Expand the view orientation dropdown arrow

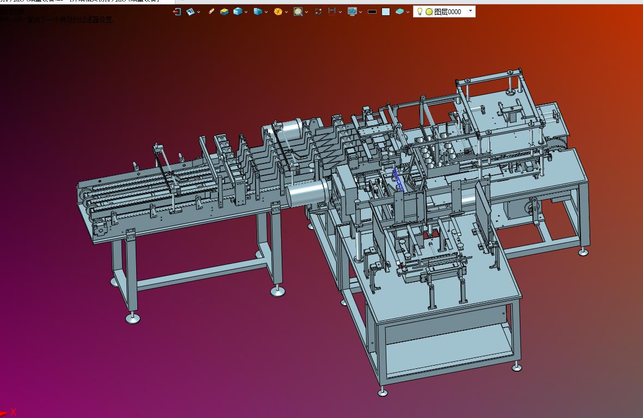266,13
